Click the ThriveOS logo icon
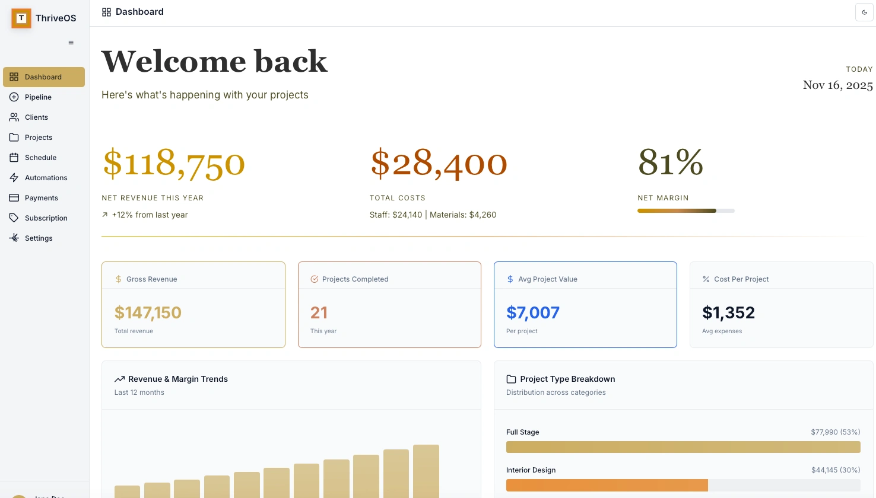 [x=21, y=18]
